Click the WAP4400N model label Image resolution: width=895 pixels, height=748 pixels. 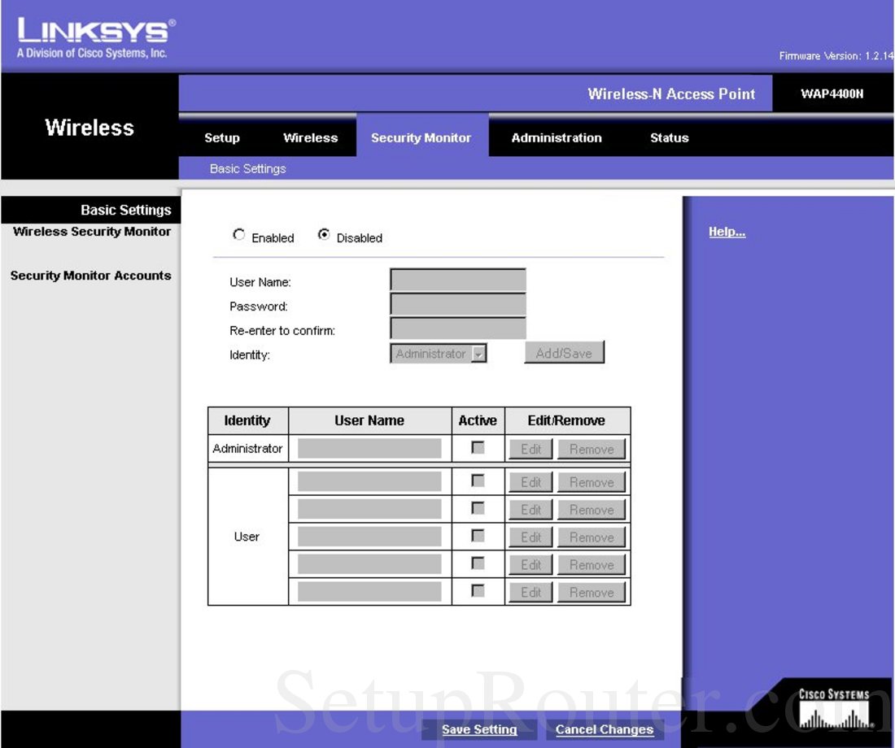point(832,94)
